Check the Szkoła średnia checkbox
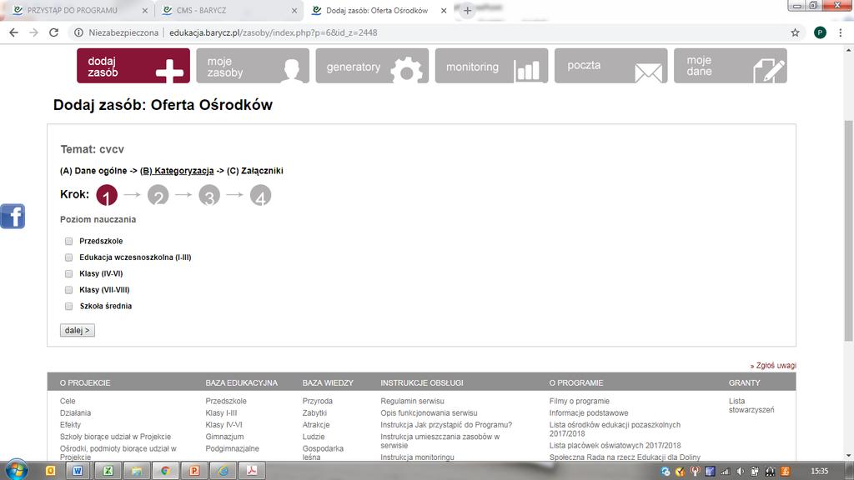 pos(68,307)
